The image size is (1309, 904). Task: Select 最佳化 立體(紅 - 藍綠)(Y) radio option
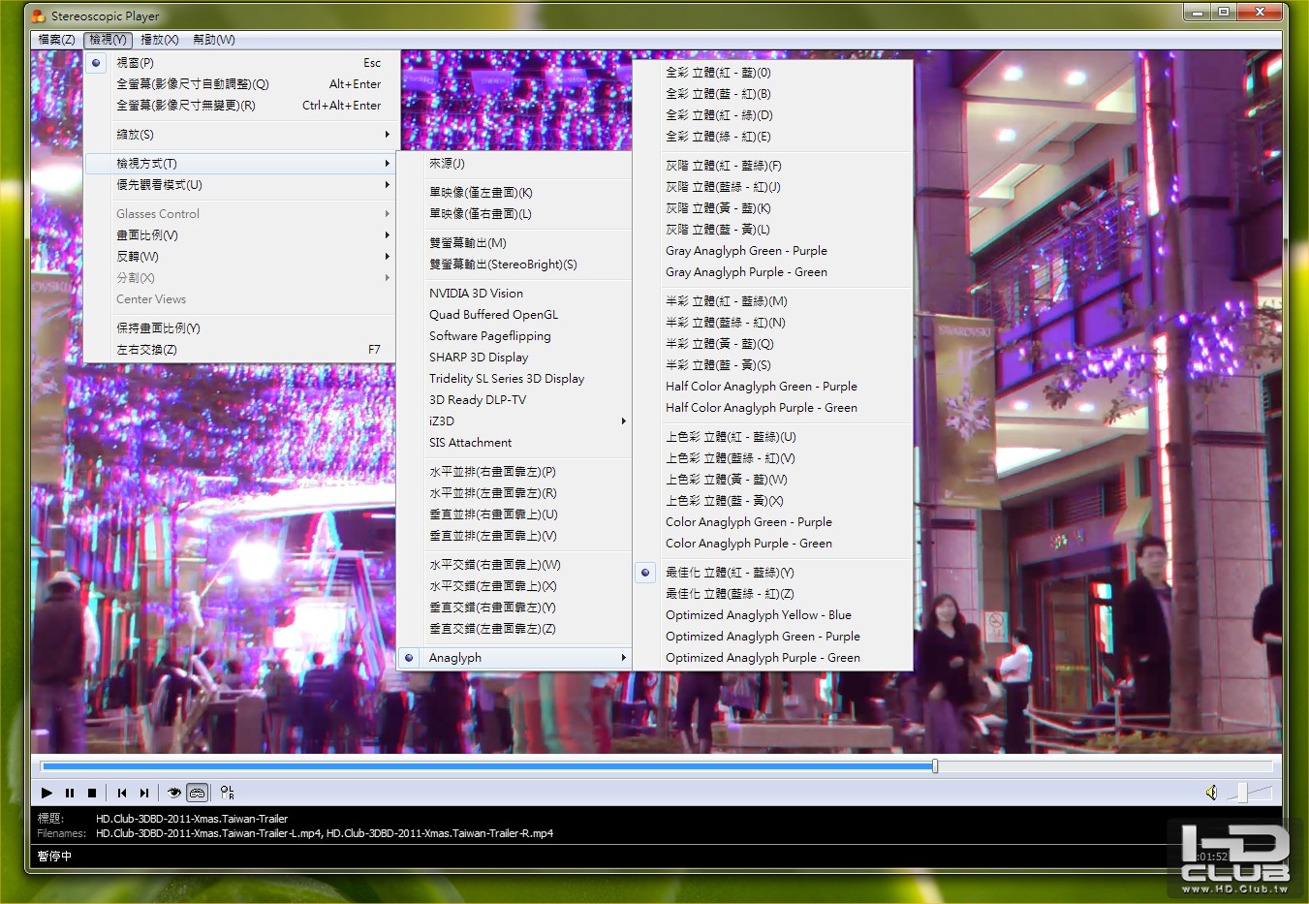point(773,573)
